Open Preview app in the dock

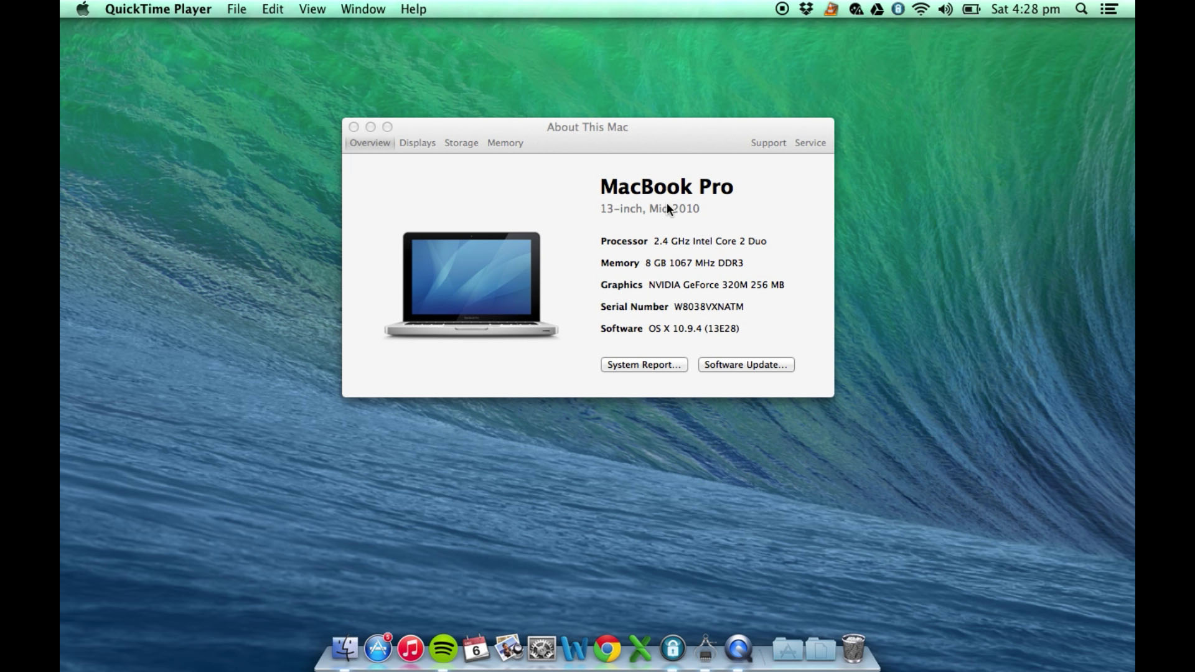click(509, 649)
